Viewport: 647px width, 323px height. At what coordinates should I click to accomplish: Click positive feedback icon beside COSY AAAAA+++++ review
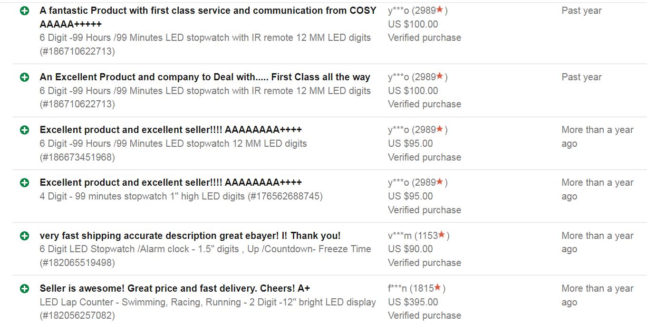(x=25, y=10)
